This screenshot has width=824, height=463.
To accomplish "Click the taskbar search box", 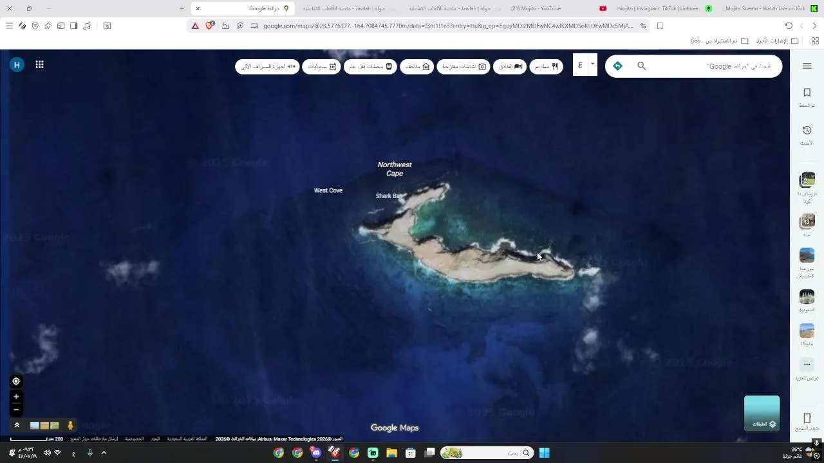I will pos(487,453).
